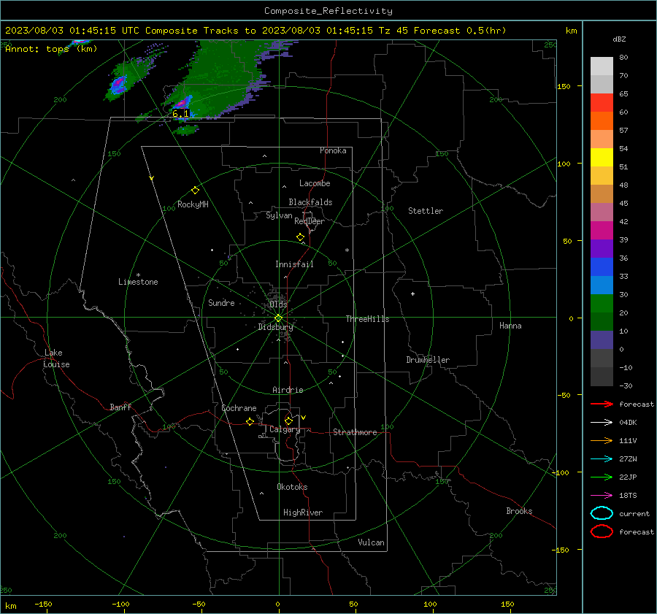
Task: Click the Blackfalds city label
Action: coord(310,202)
